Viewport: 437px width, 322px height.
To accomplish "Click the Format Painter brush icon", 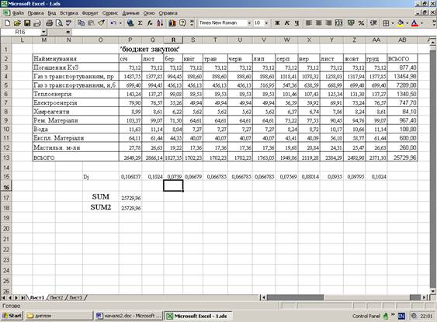I will [101, 23].
